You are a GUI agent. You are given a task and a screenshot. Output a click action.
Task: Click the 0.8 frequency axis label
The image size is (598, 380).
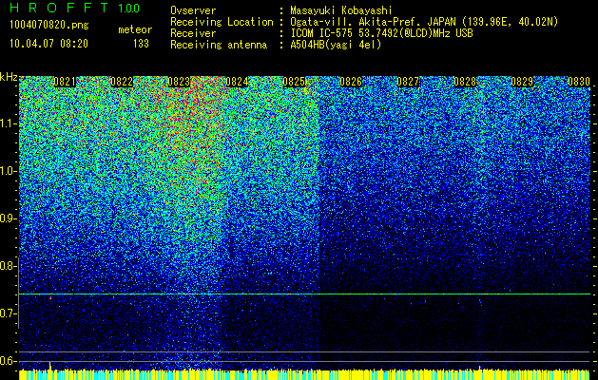(8, 266)
